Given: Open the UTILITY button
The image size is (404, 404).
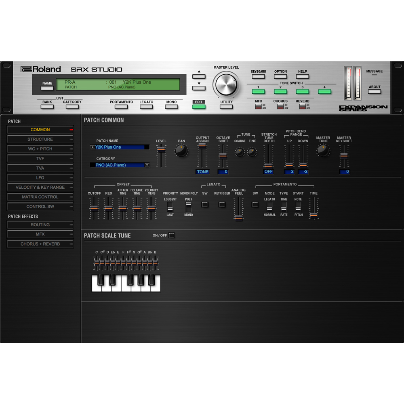Looking at the screenshot, I should point(226,107).
